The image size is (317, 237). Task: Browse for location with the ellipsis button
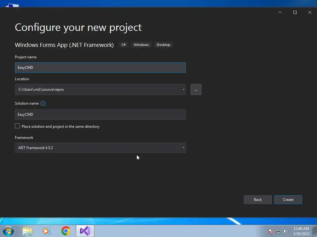tap(196, 89)
